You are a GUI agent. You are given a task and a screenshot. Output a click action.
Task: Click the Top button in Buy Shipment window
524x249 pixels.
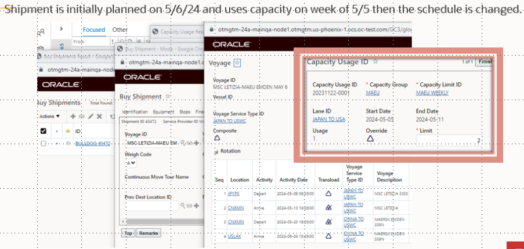click(x=128, y=233)
